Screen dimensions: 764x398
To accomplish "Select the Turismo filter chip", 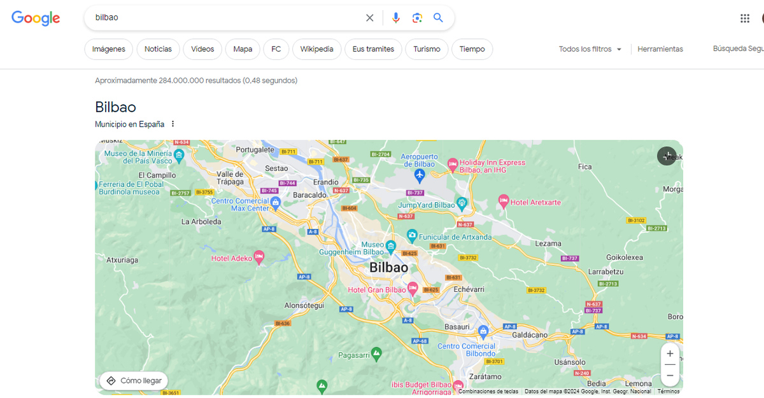I will (x=427, y=49).
